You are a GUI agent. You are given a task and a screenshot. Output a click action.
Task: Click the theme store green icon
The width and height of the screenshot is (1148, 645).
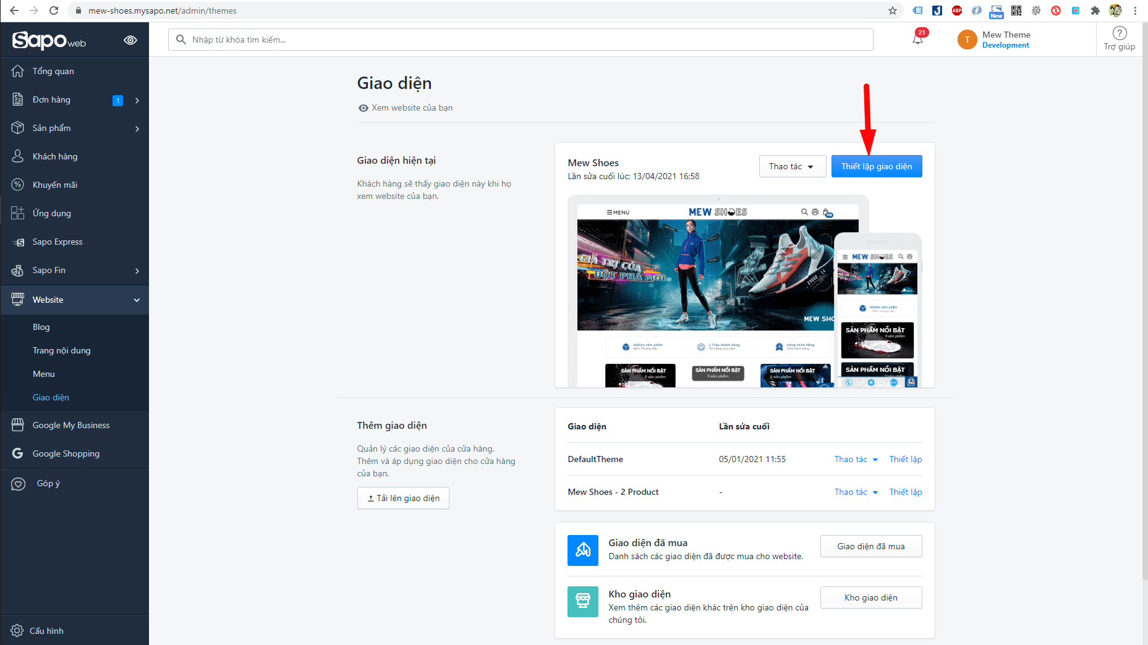click(x=583, y=602)
